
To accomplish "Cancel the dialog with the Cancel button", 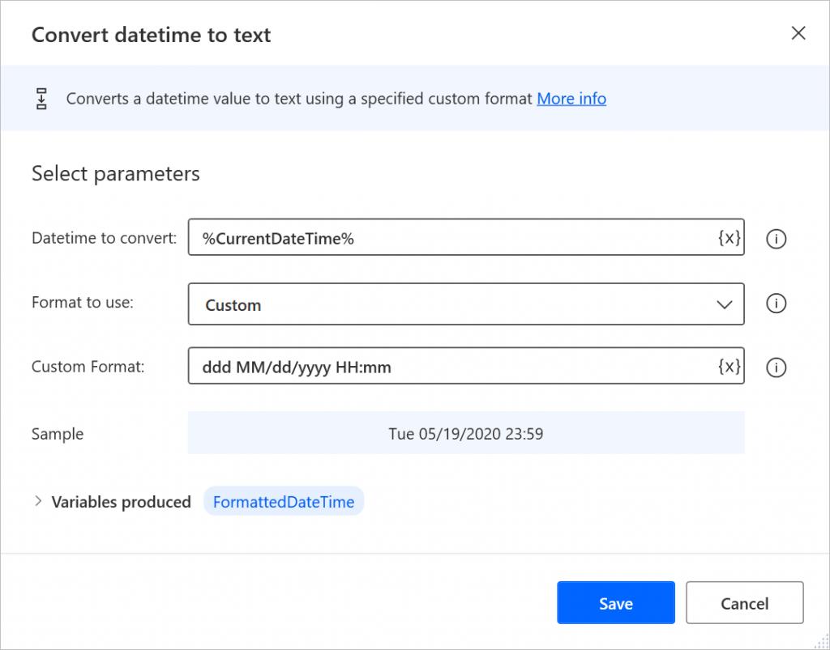I will (x=744, y=603).
